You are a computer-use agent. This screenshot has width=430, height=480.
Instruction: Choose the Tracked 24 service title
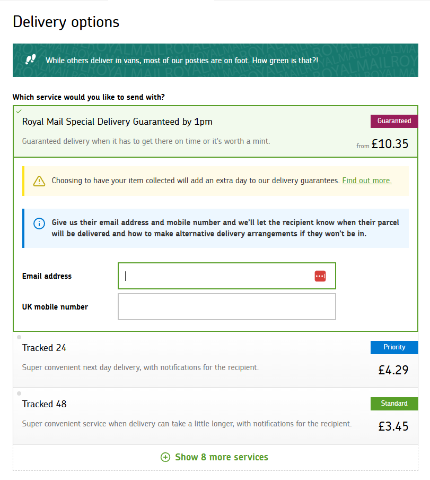[x=45, y=348]
